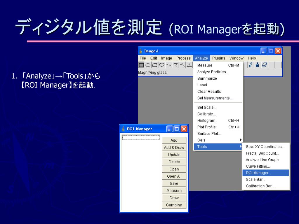Maximize the ROI Manager window
The image size is (299, 224).
pyautogui.click(x=177, y=129)
